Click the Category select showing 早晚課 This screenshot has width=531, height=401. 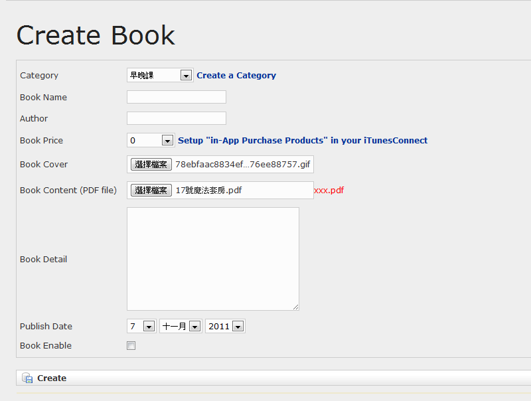[x=160, y=75]
